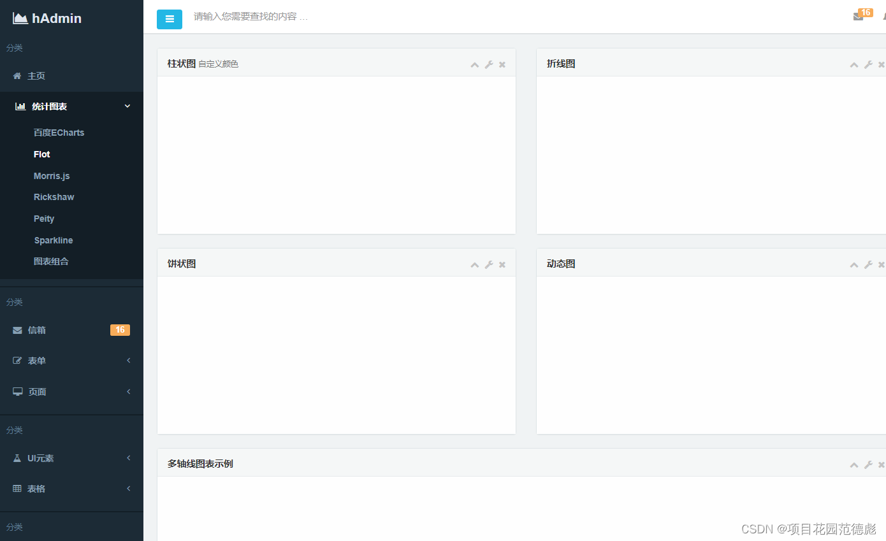Click the flask icon beside UI元素

[17, 458]
